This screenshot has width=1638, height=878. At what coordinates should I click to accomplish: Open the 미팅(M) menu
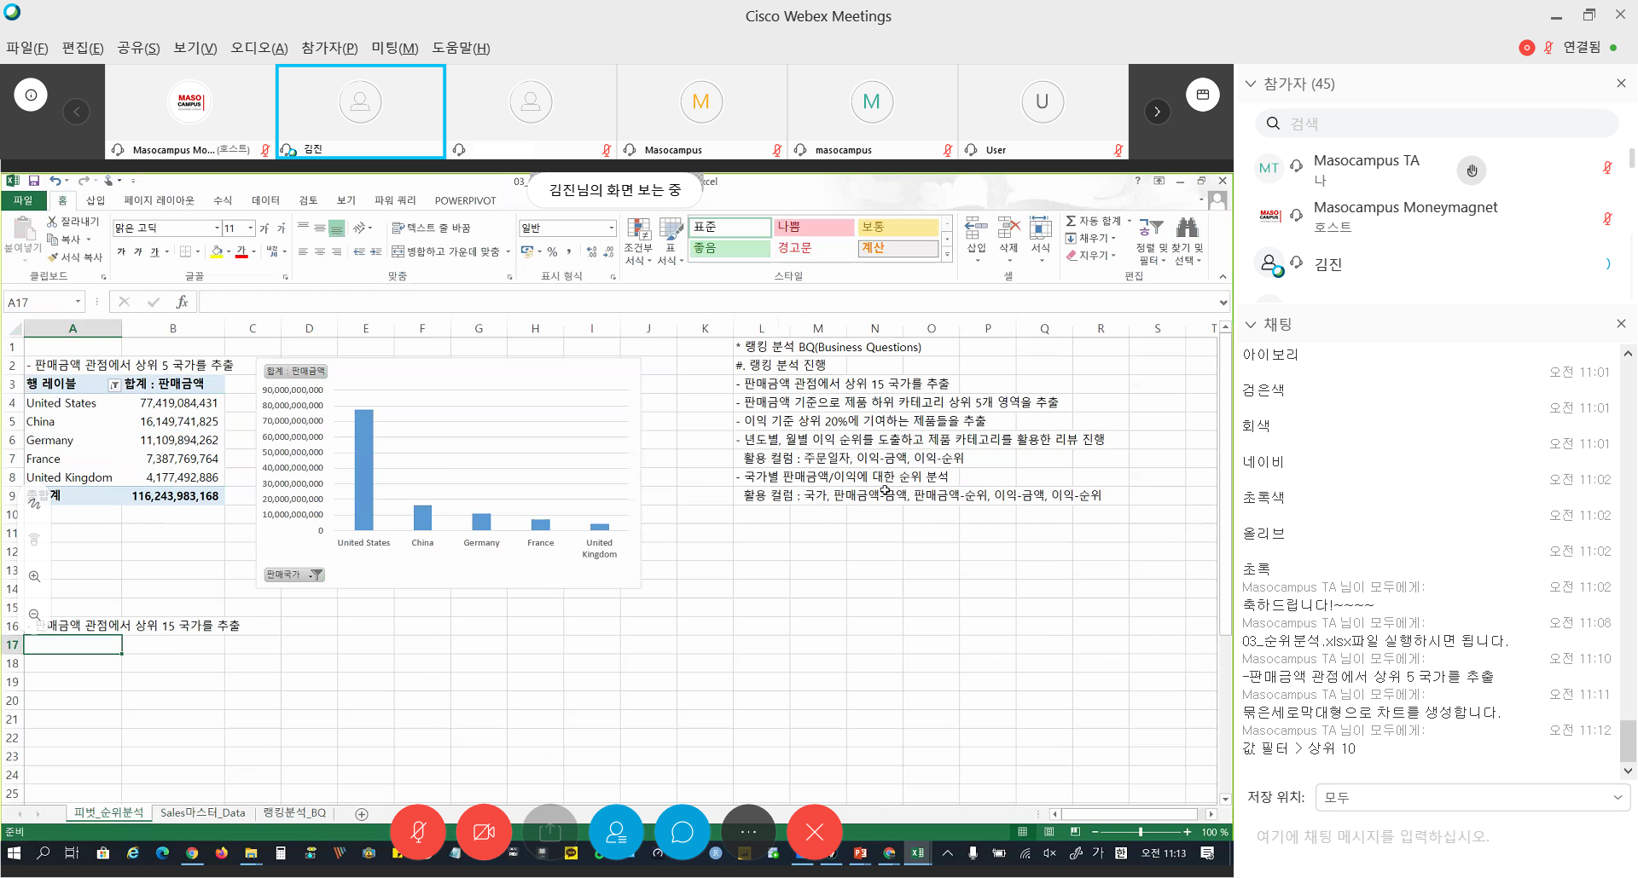[x=394, y=48]
